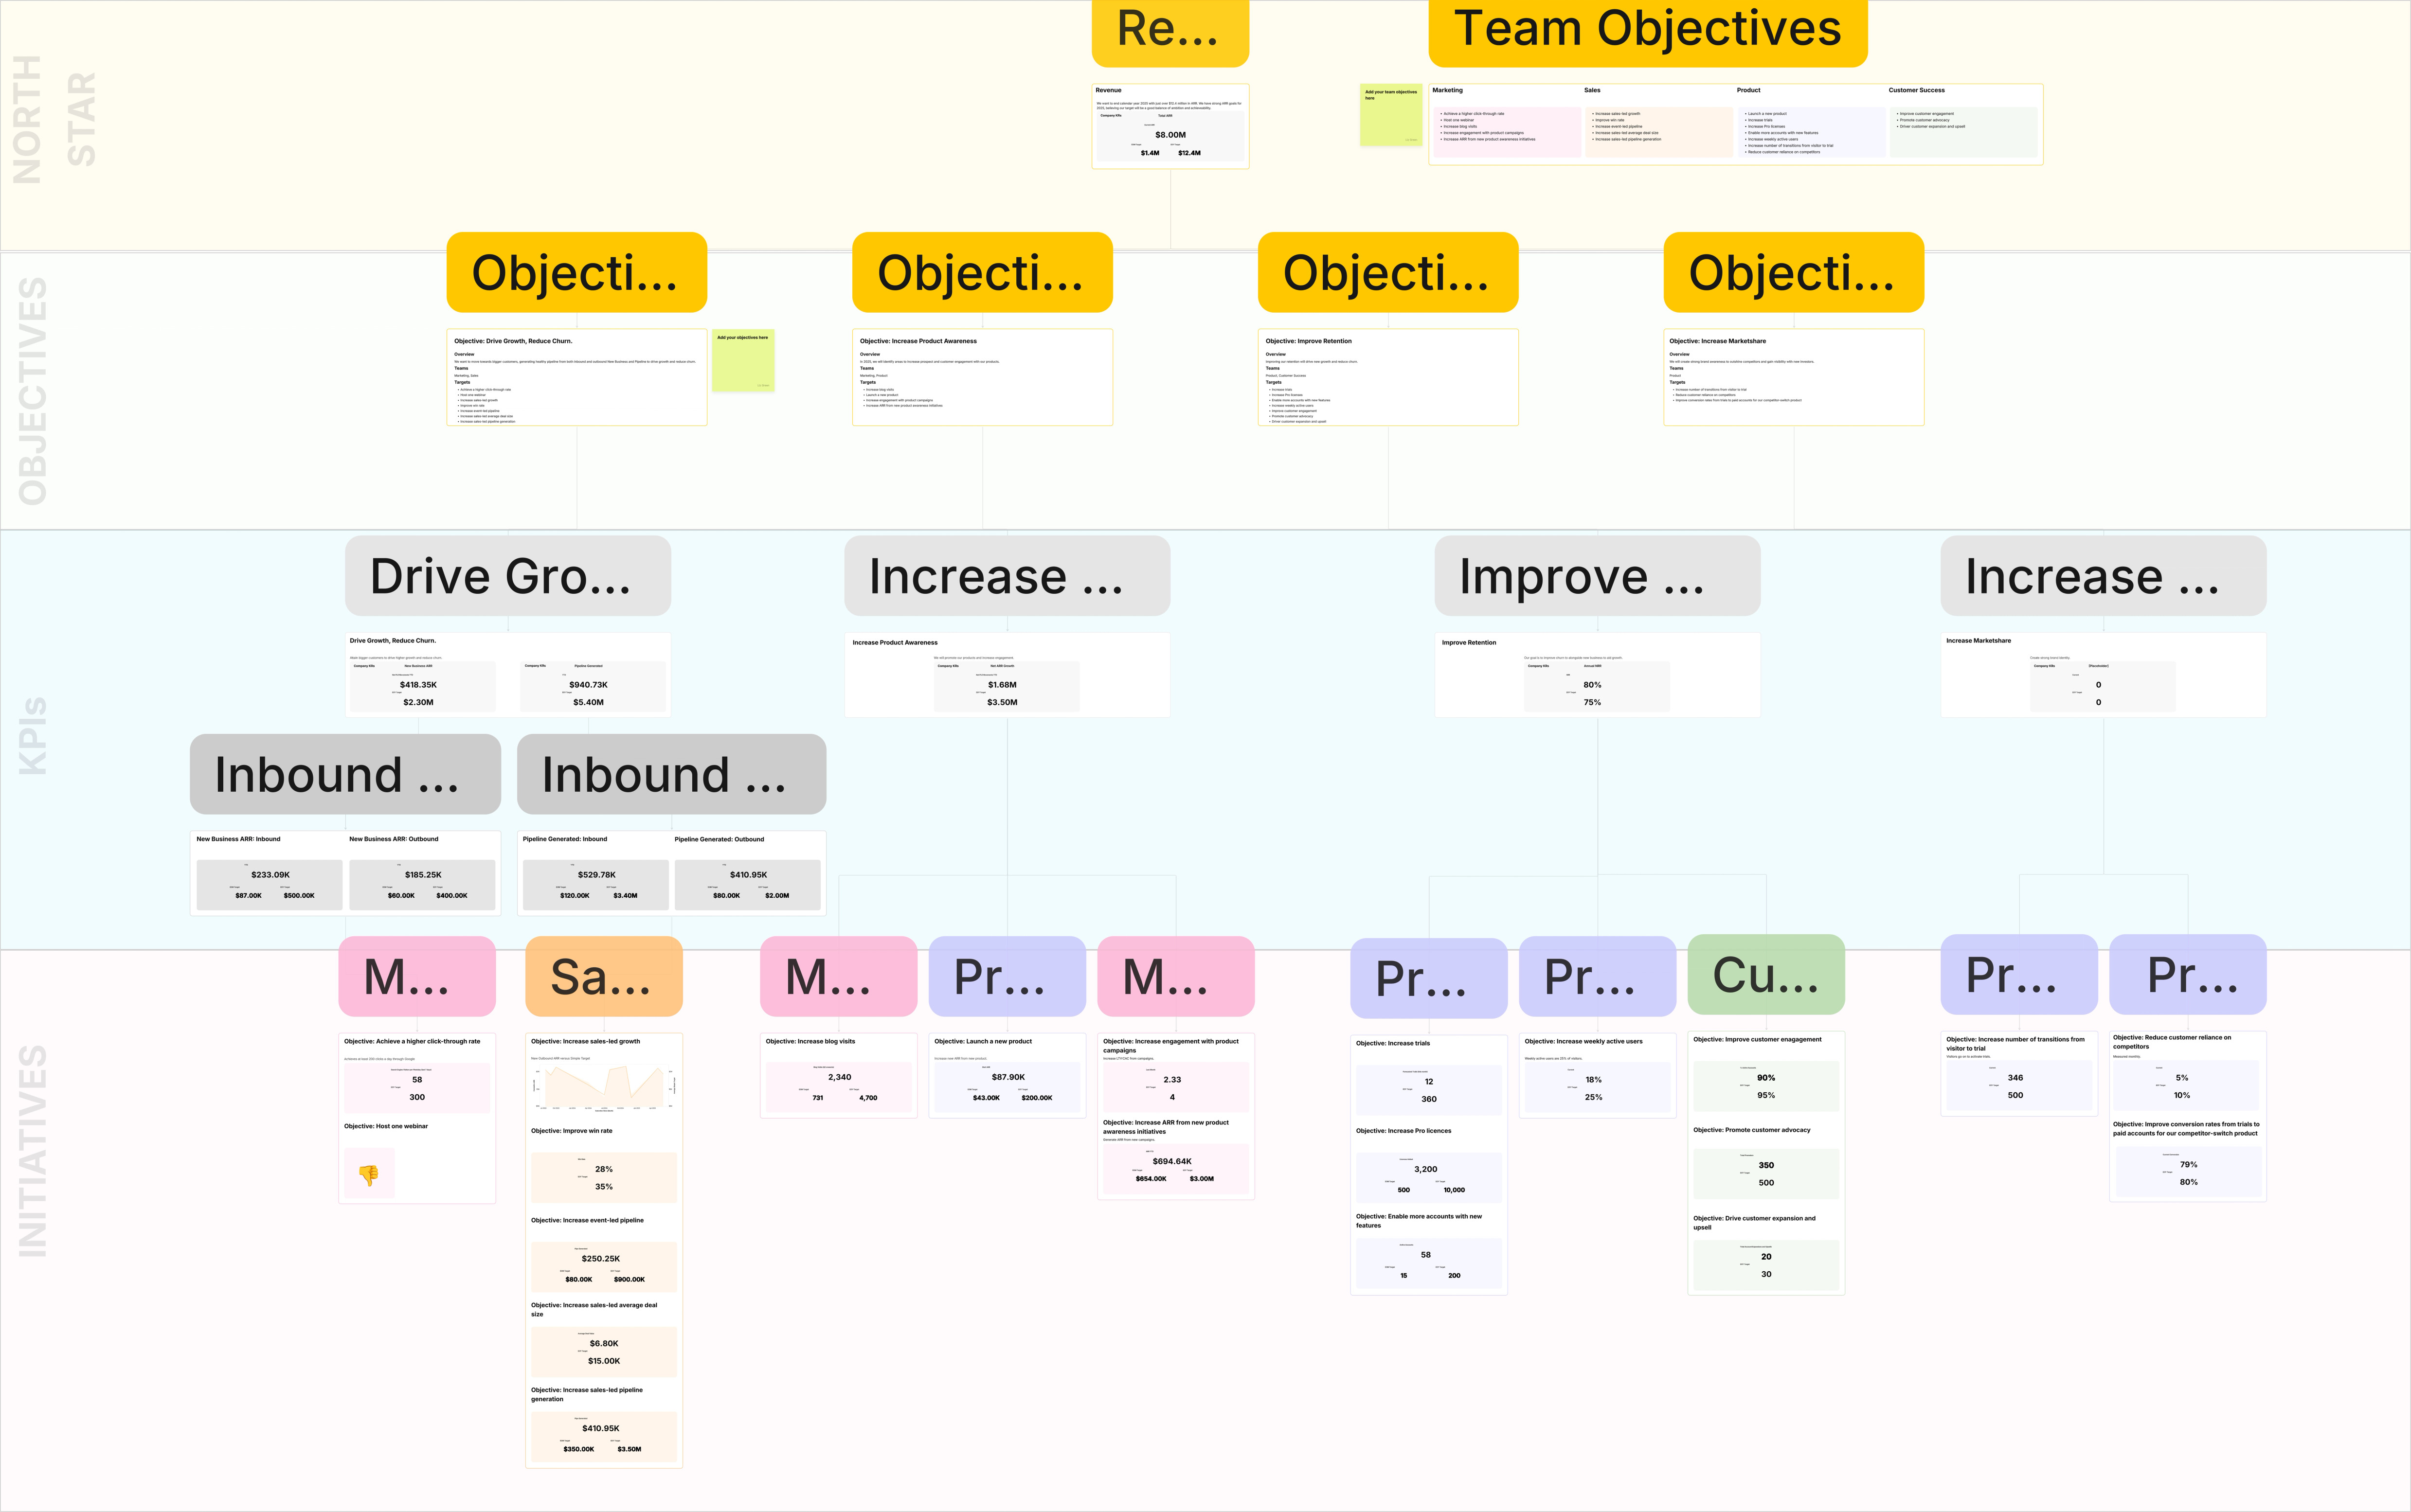Select the orange 'Sa...' team label
This screenshot has height=1512, width=2411.
(x=603, y=976)
